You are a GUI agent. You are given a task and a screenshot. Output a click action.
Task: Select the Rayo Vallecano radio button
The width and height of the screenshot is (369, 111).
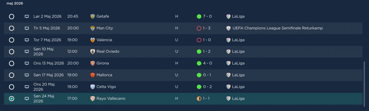click(12, 99)
